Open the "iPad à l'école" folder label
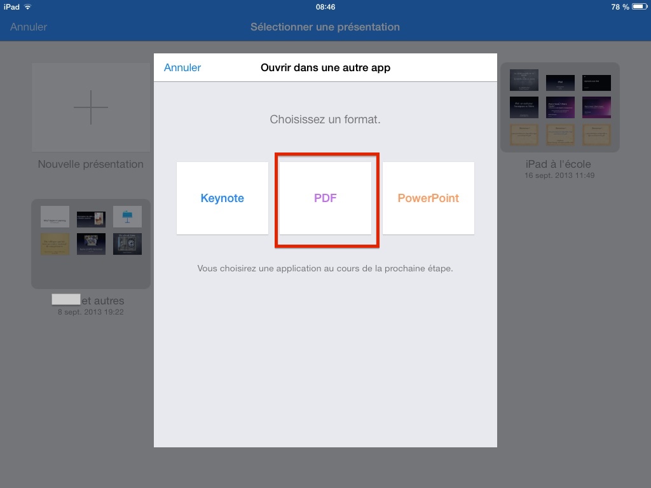The width and height of the screenshot is (651, 488). (x=559, y=164)
